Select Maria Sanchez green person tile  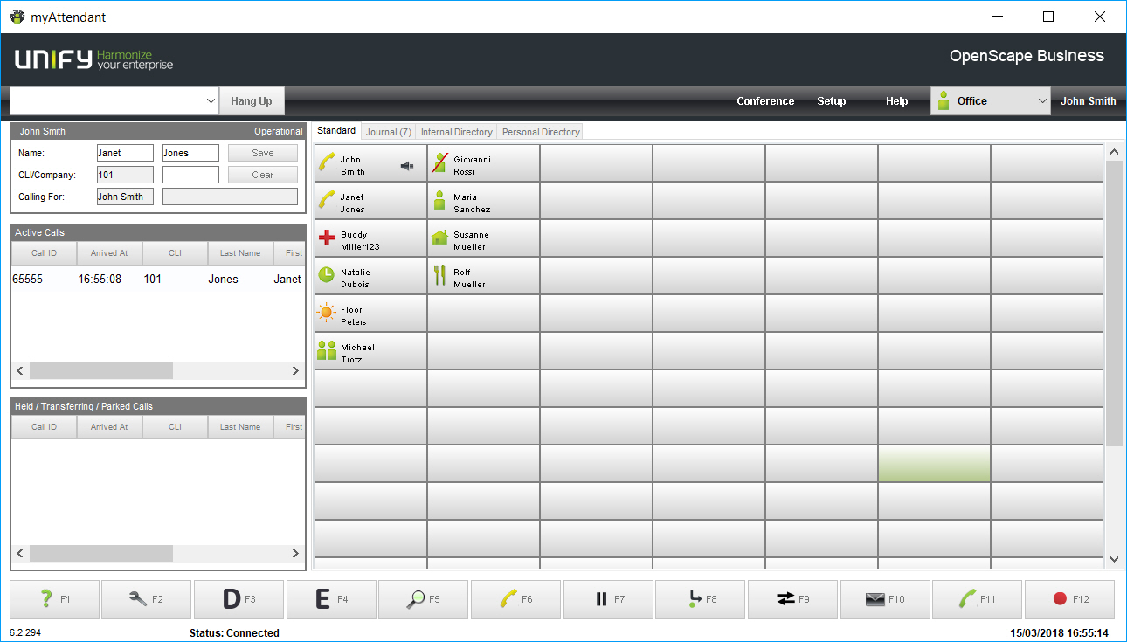coord(483,200)
